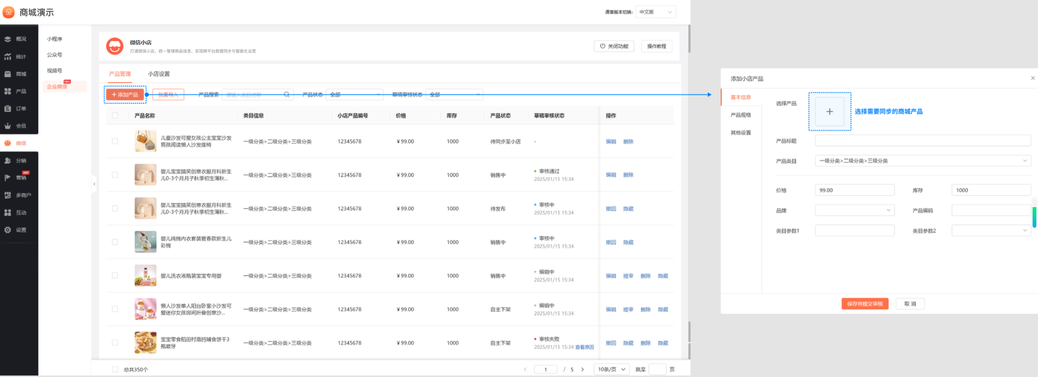Click the thumbnail of 懒人沙发单人 product
The height and width of the screenshot is (377, 1038).
146,309
